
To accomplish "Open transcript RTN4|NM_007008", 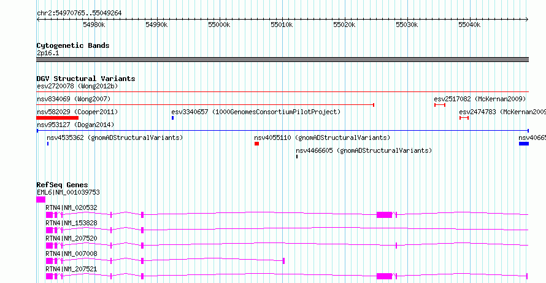I will coord(71,254).
